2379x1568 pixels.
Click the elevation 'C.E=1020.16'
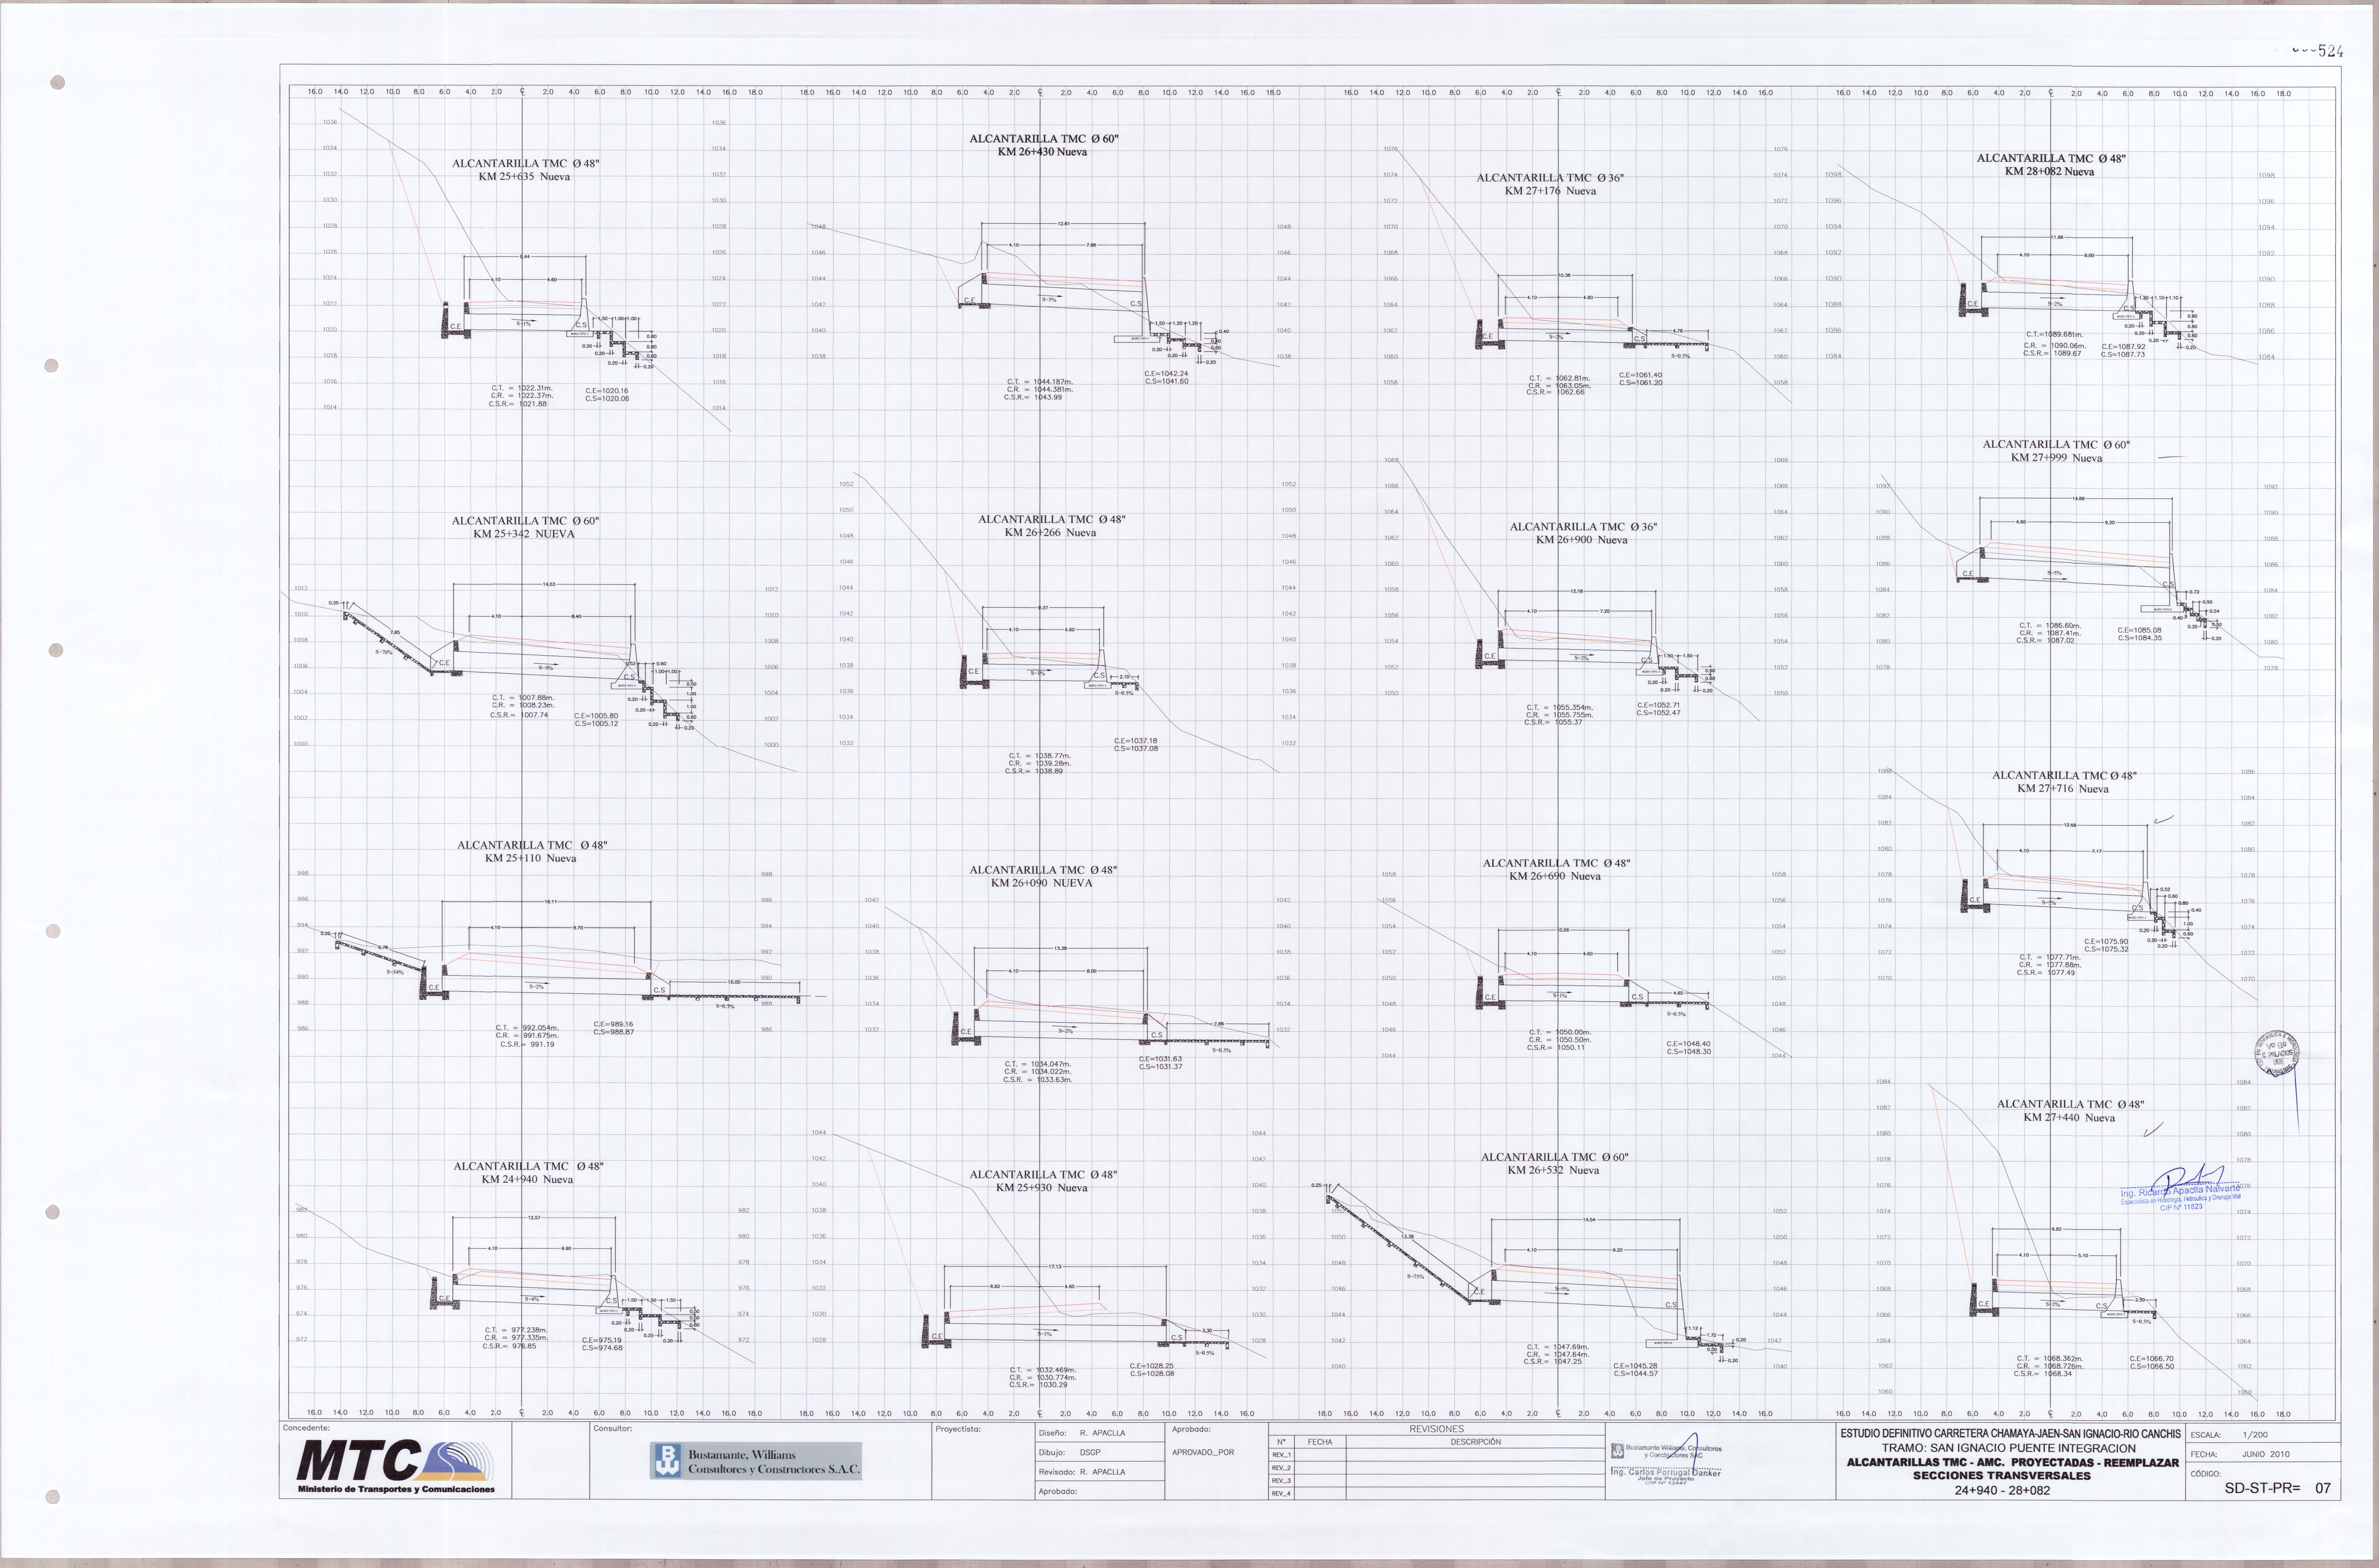607,391
